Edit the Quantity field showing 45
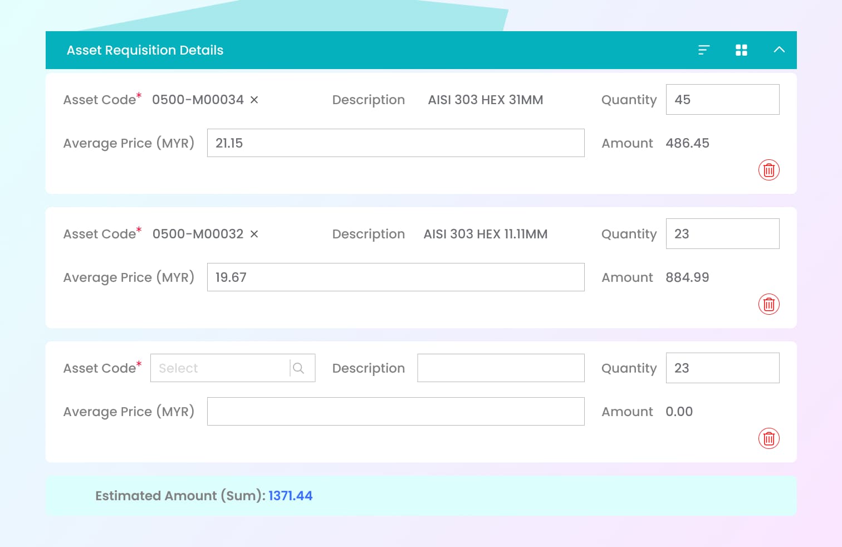 tap(722, 100)
